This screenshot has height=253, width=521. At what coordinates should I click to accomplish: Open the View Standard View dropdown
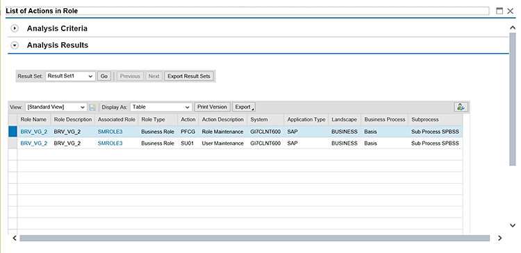pyautogui.click(x=56, y=107)
